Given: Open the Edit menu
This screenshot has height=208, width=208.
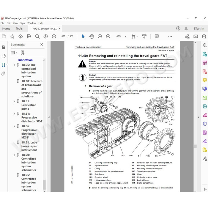Looking at the screenshot, I should click(x=9, y=23).
